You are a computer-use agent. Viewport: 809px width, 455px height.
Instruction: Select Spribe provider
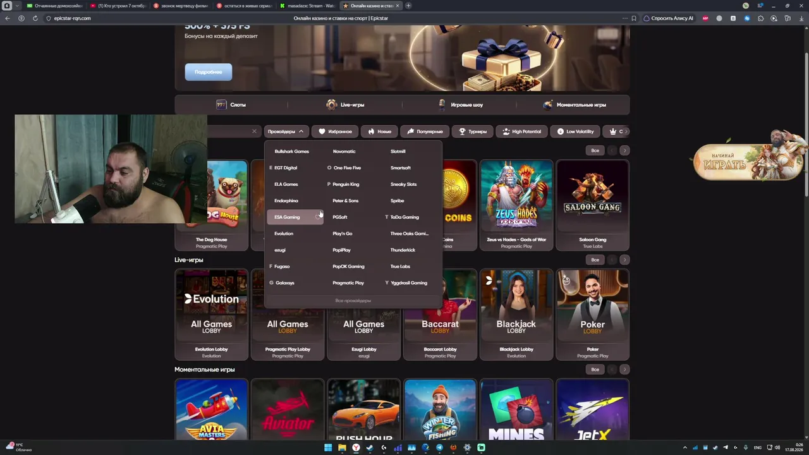tap(398, 201)
